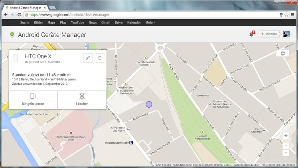Click the Hotel Grenzfall marker icon
Viewport: 298px width, 168px height.
coord(264,130)
